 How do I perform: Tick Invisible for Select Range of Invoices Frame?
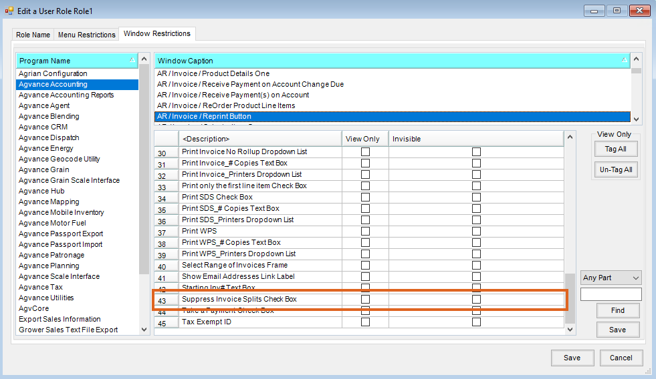coord(476,265)
